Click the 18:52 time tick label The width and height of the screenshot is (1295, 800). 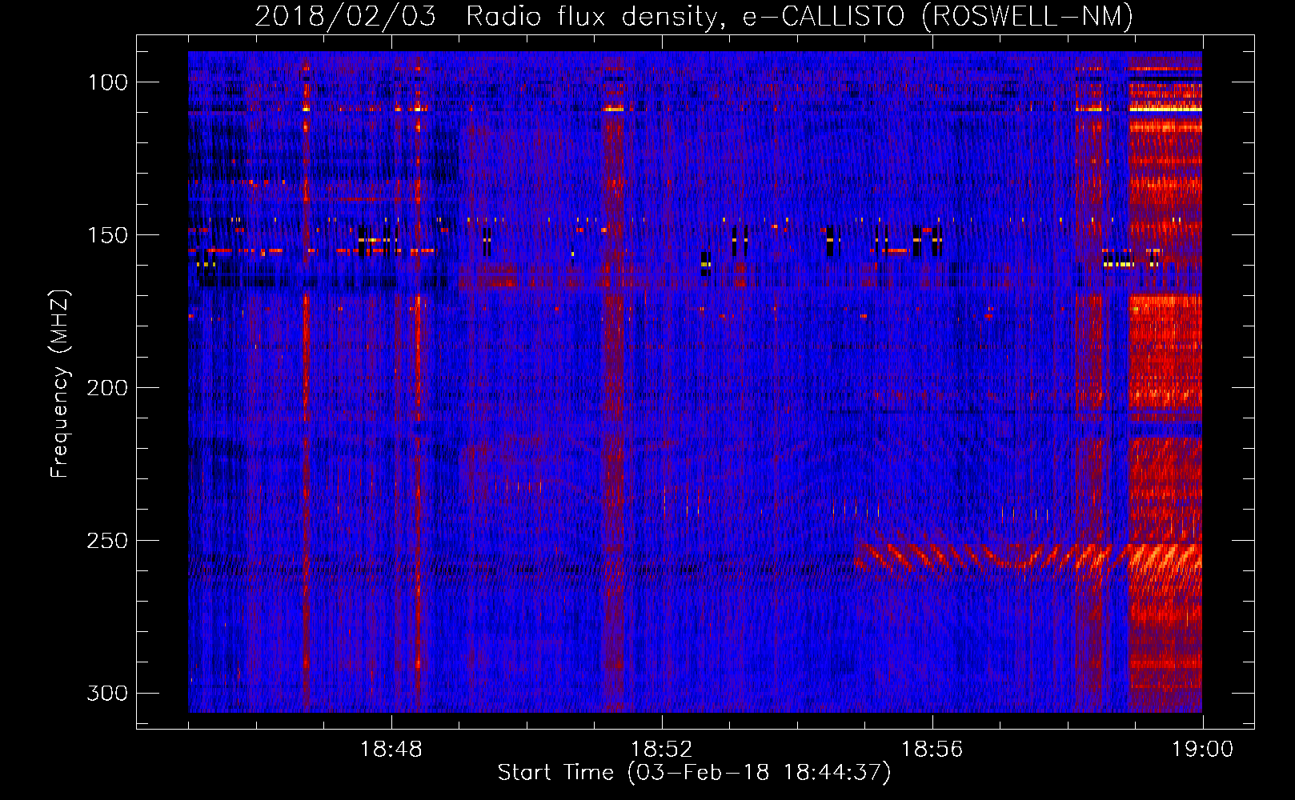(x=662, y=750)
